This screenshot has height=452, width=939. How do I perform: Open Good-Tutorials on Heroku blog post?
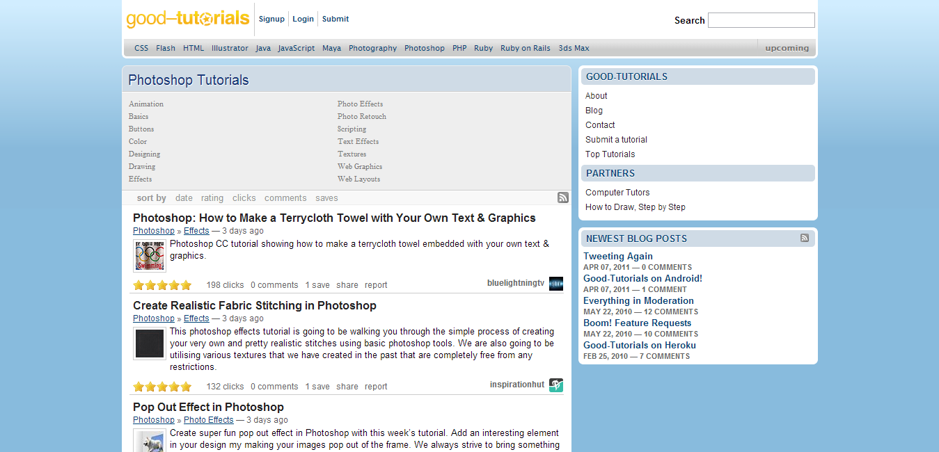coord(640,345)
